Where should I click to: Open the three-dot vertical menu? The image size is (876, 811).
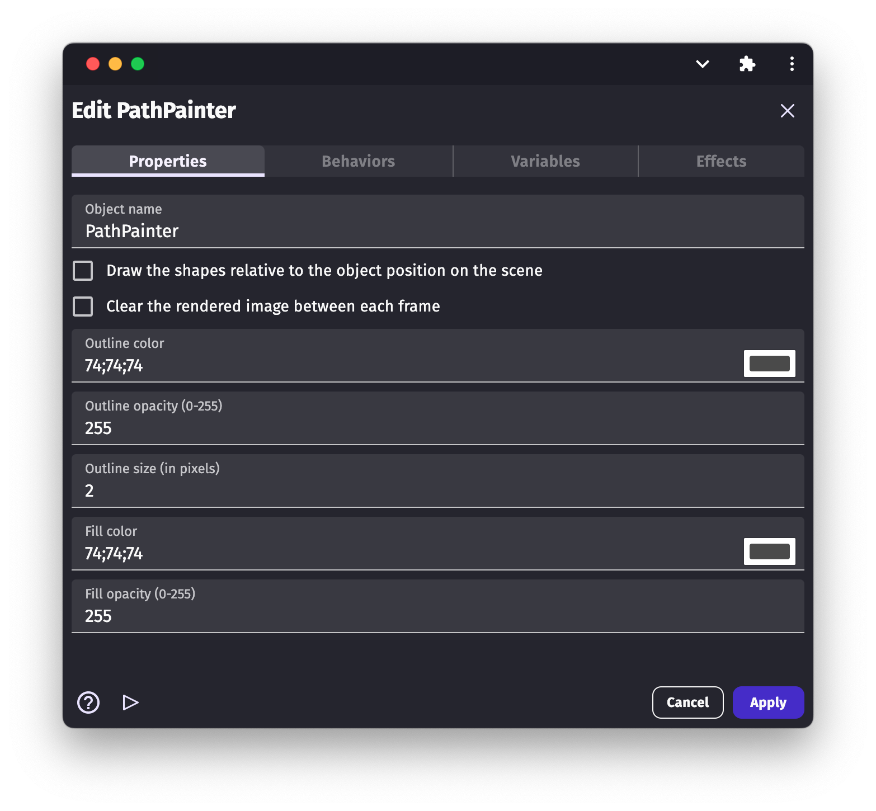click(792, 64)
